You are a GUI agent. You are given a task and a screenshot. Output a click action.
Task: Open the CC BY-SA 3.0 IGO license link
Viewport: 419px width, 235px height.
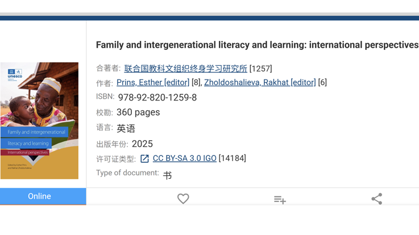[x=185, y=158]
